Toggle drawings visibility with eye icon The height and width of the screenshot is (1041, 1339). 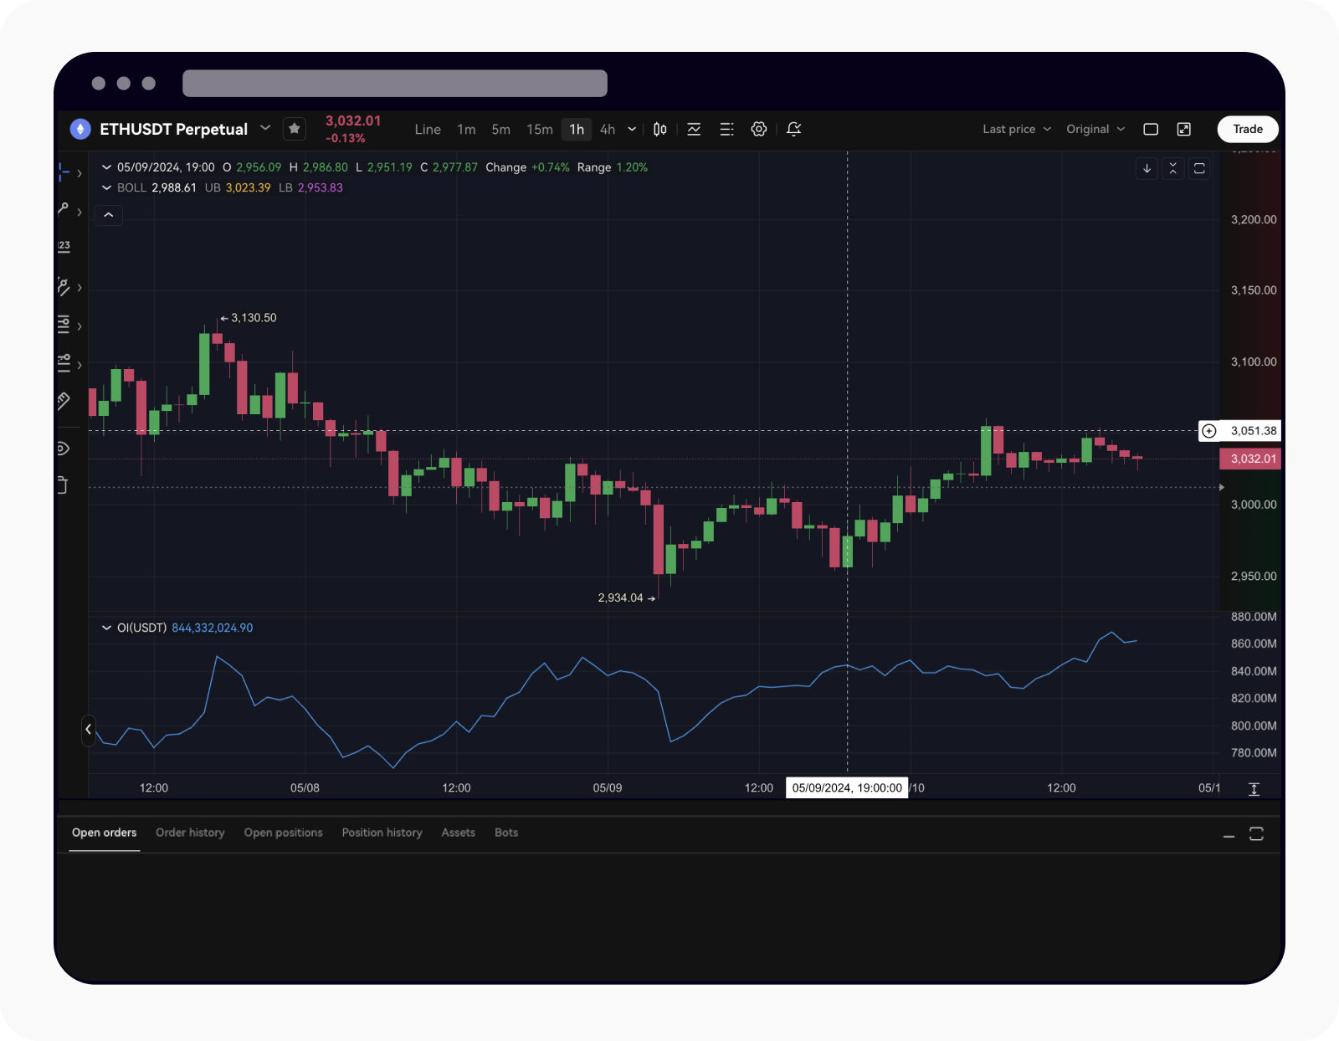[x=64, y=448]
